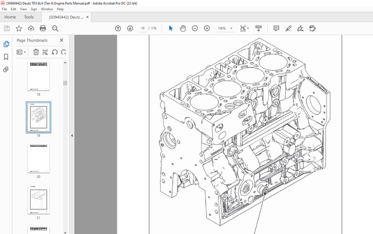Open the Edit menu
The image size is (373, 234).
(x=13, y=9)
